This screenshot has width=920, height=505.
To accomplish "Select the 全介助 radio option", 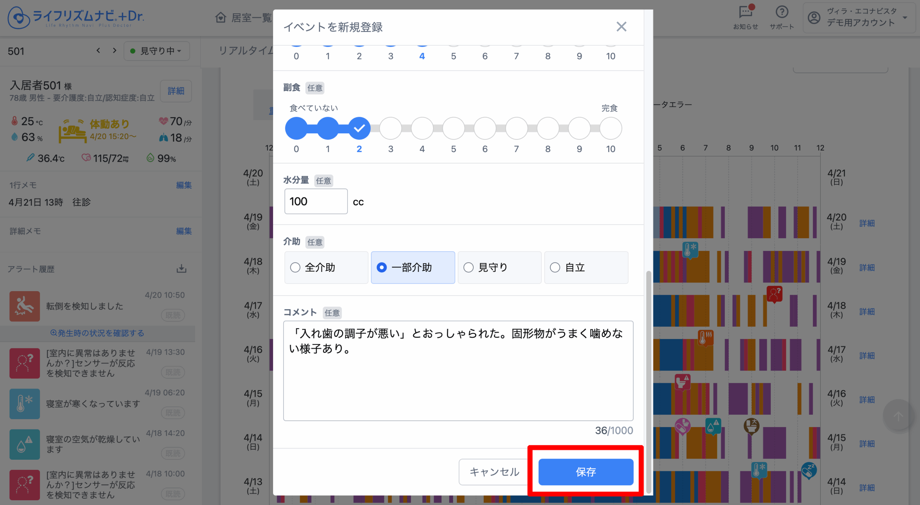I will pyautogui.click(x=326, y=267).
